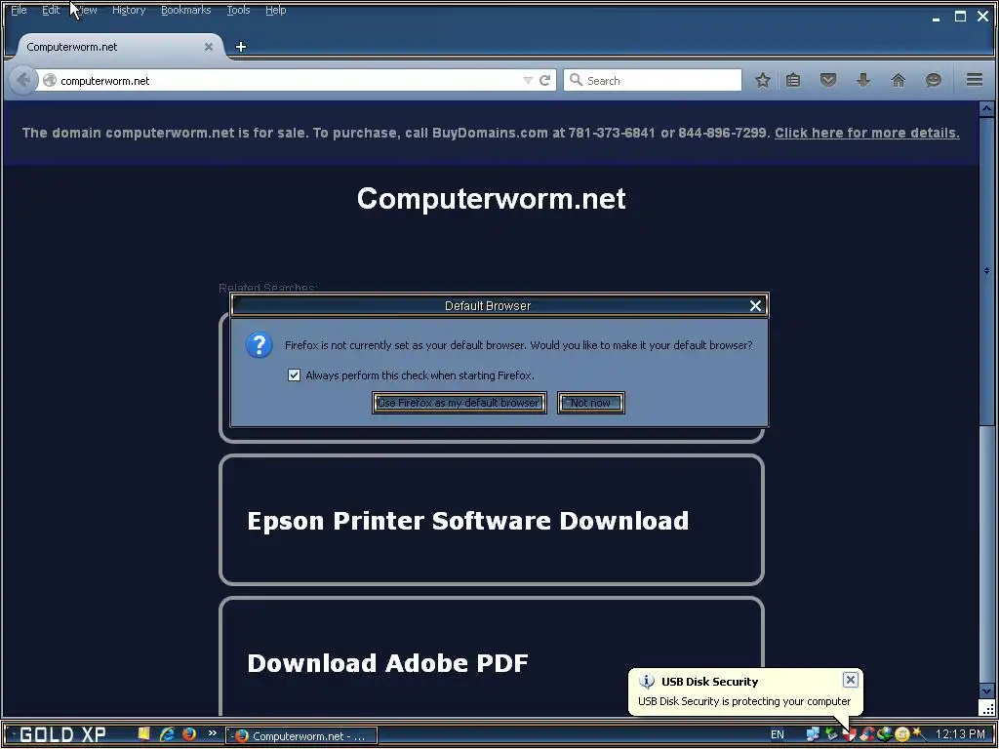
Task: Open the Help menu
Action: coord(276,10)
